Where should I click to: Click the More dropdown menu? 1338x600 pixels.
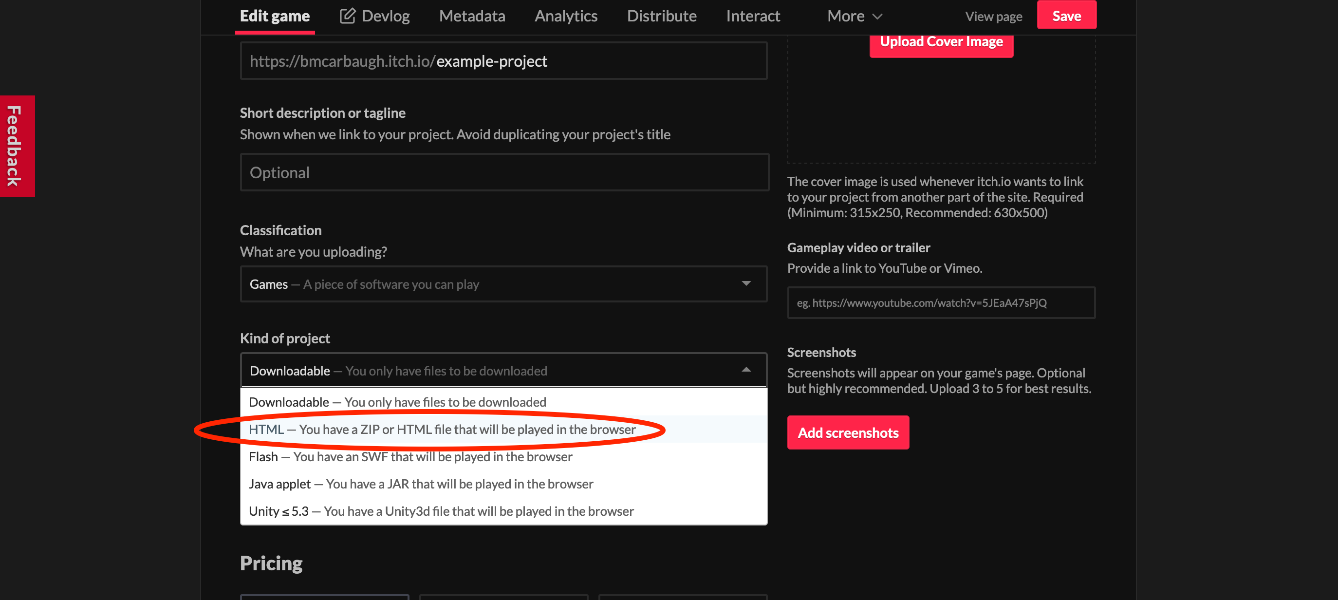(x=853, y=16)
